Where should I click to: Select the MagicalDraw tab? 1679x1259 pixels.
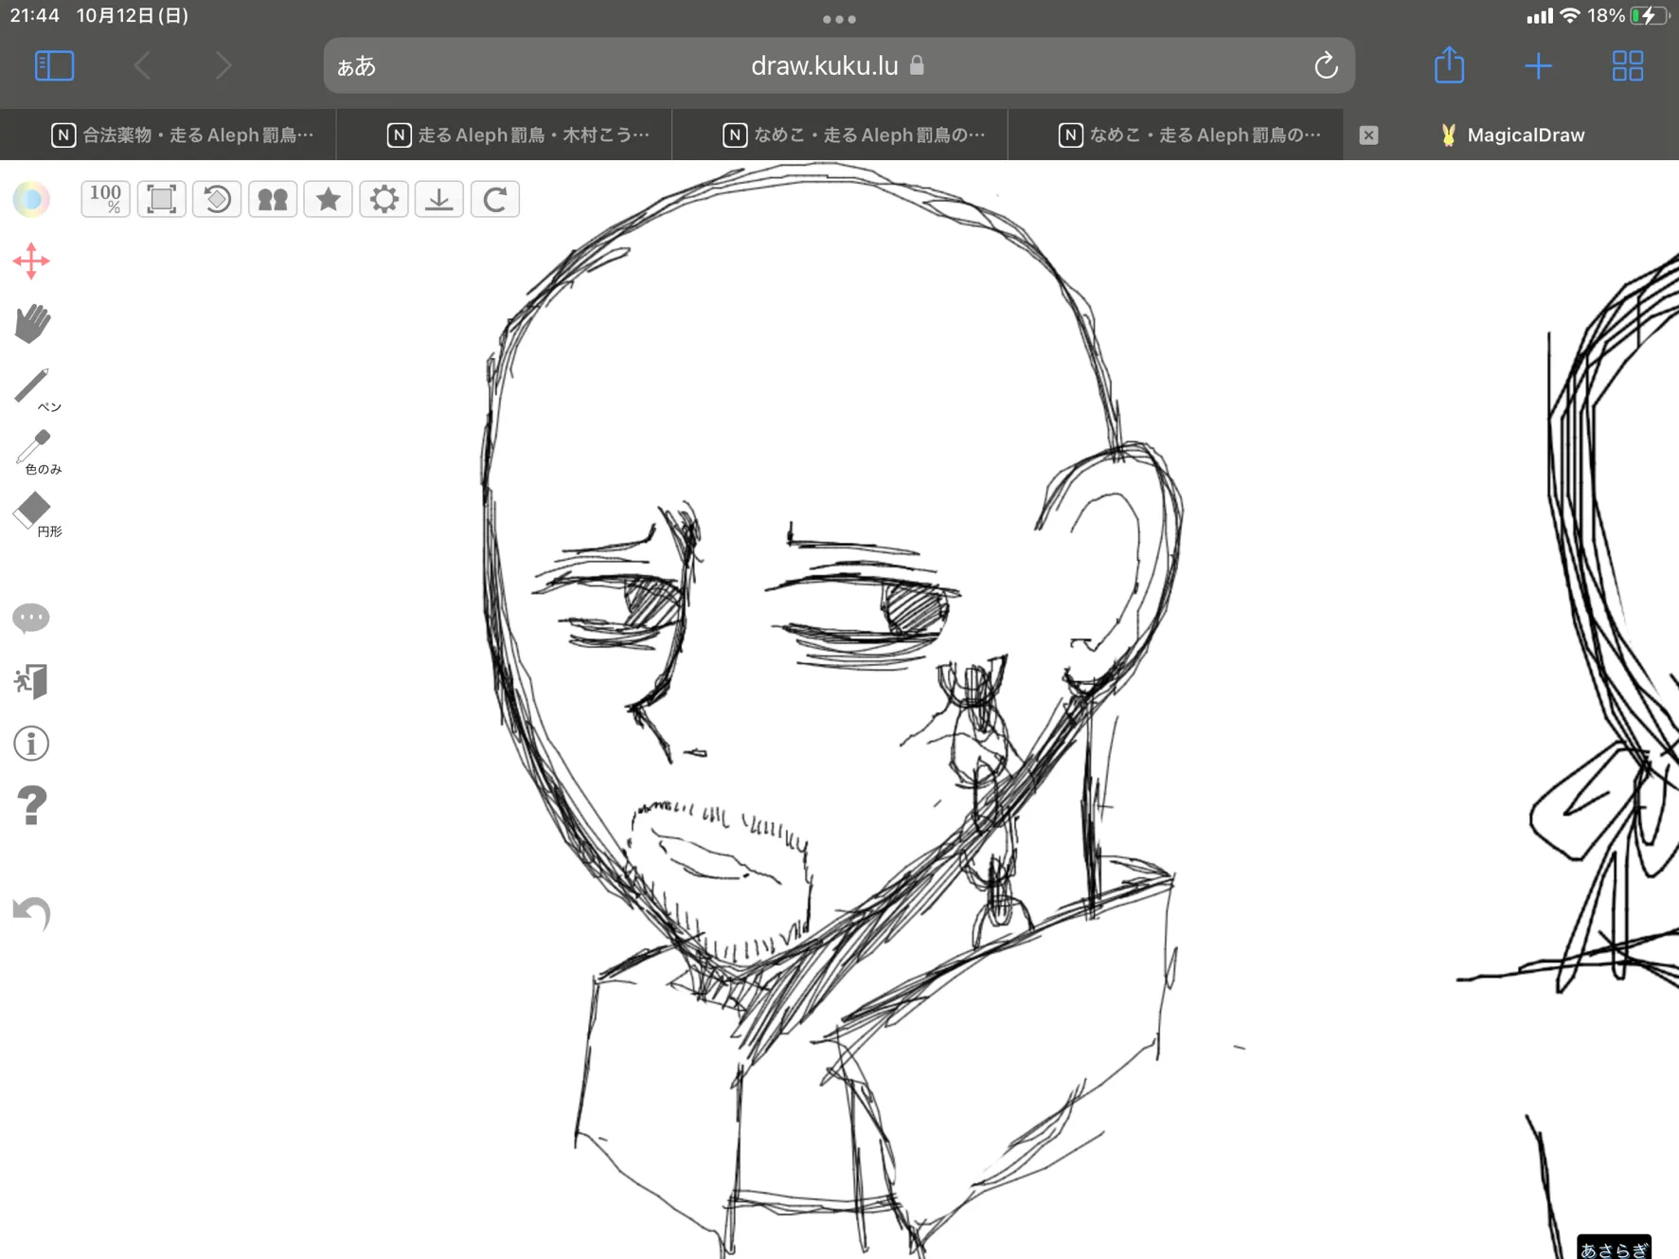point(1512,135)
